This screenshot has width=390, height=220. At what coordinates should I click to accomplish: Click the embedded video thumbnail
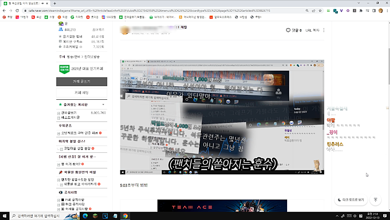(x=222, y=117)
